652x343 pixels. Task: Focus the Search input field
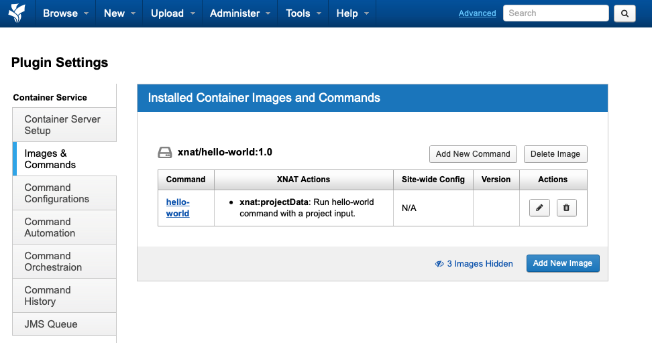(555, 13)
